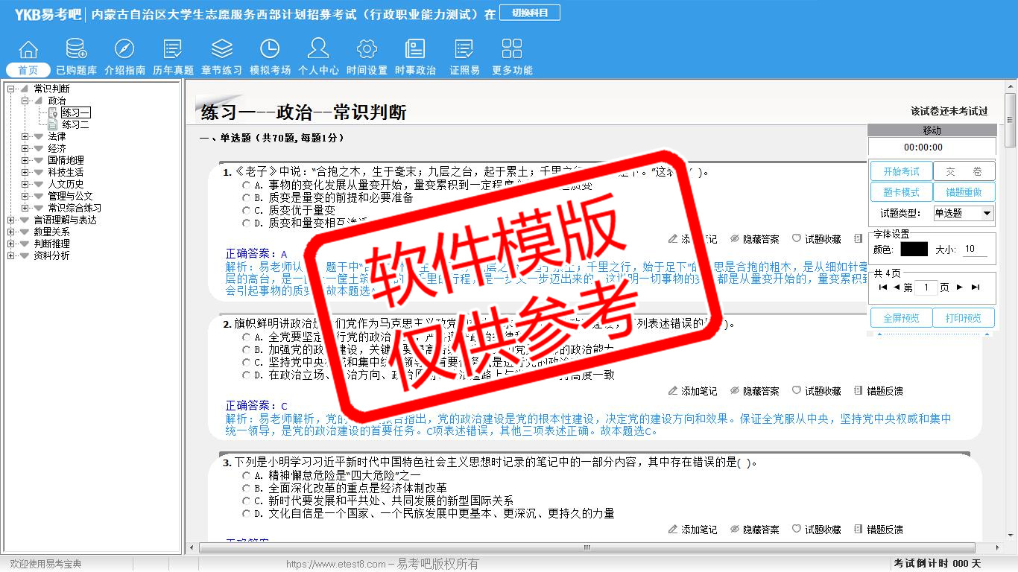Open 已购题库 database icon
1018x572 pixels.
point(76,49)
